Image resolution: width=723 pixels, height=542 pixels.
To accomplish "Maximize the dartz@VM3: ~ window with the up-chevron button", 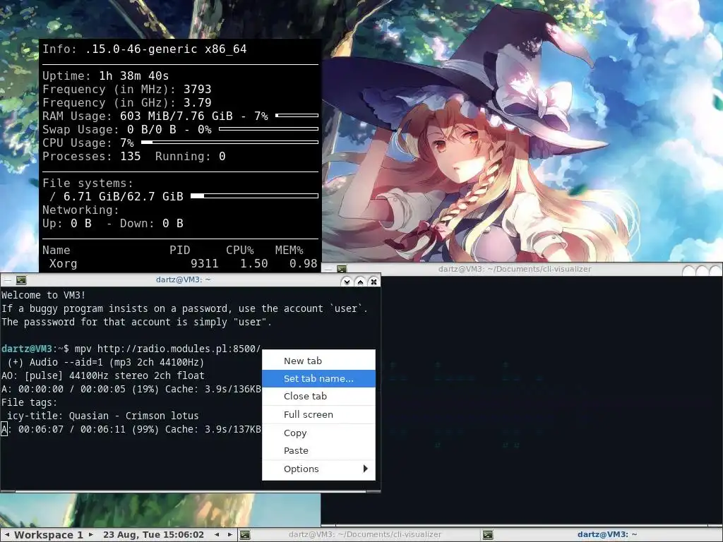I will [x=360, y=281].
